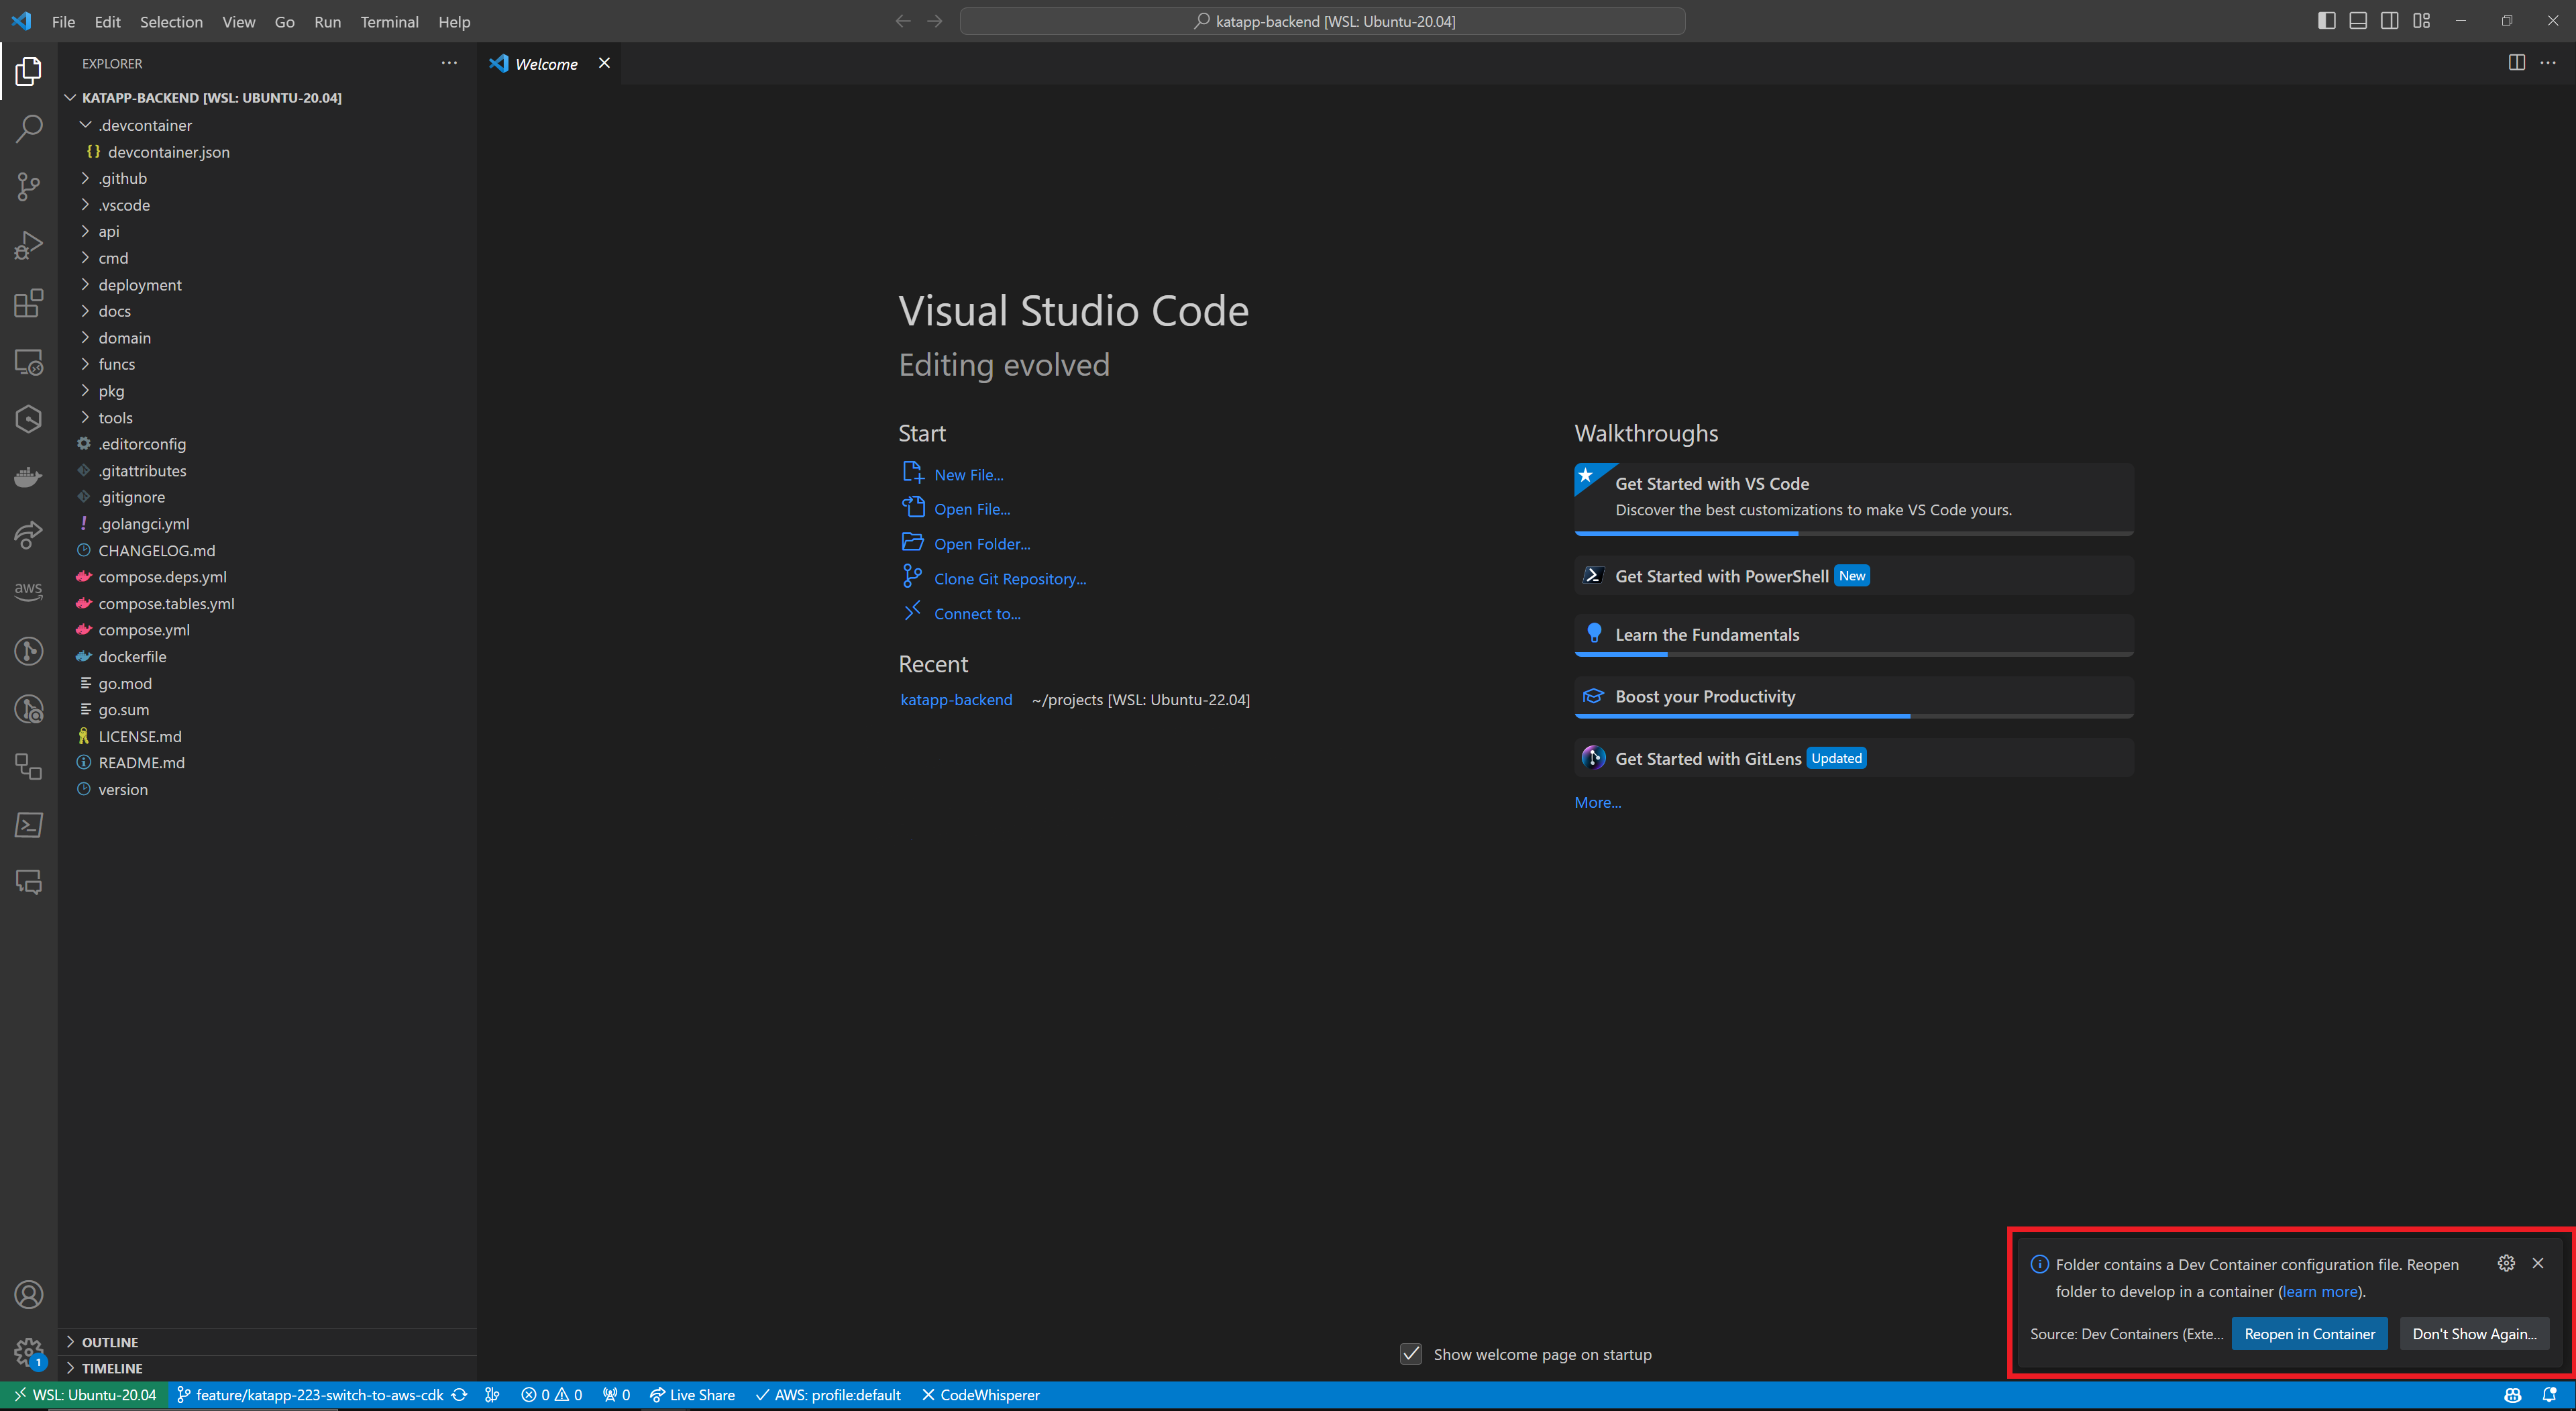Toggle Panel layout icon in title bar
The height and width of the screenshot is (1411, 2576).
(2358, 21)
